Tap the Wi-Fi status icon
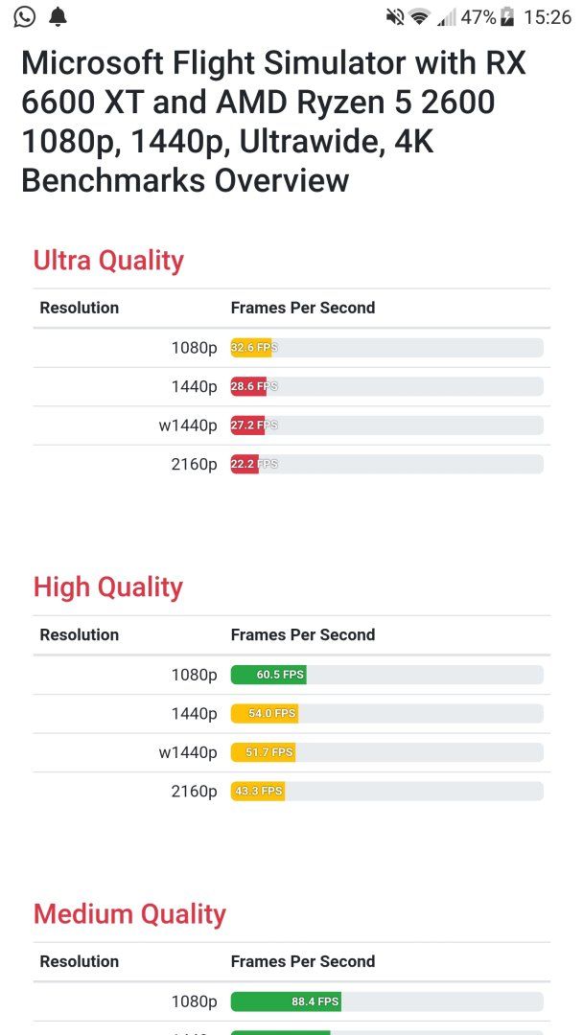The image size is (583, 1035). click(x=419, y=16)
